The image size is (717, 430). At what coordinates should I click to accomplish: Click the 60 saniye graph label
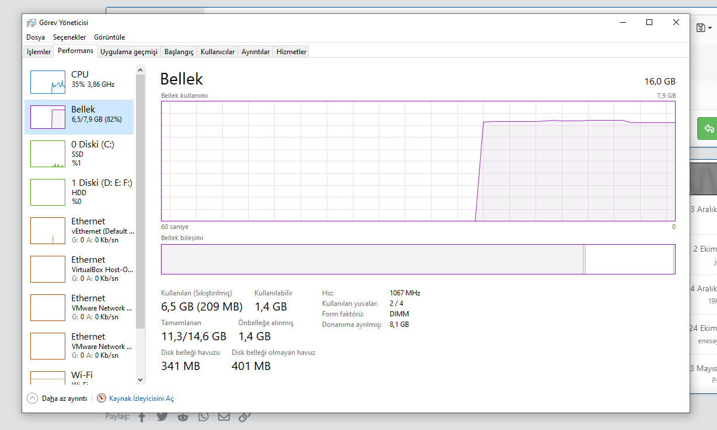pyautogui.click(x=174, y=227)
